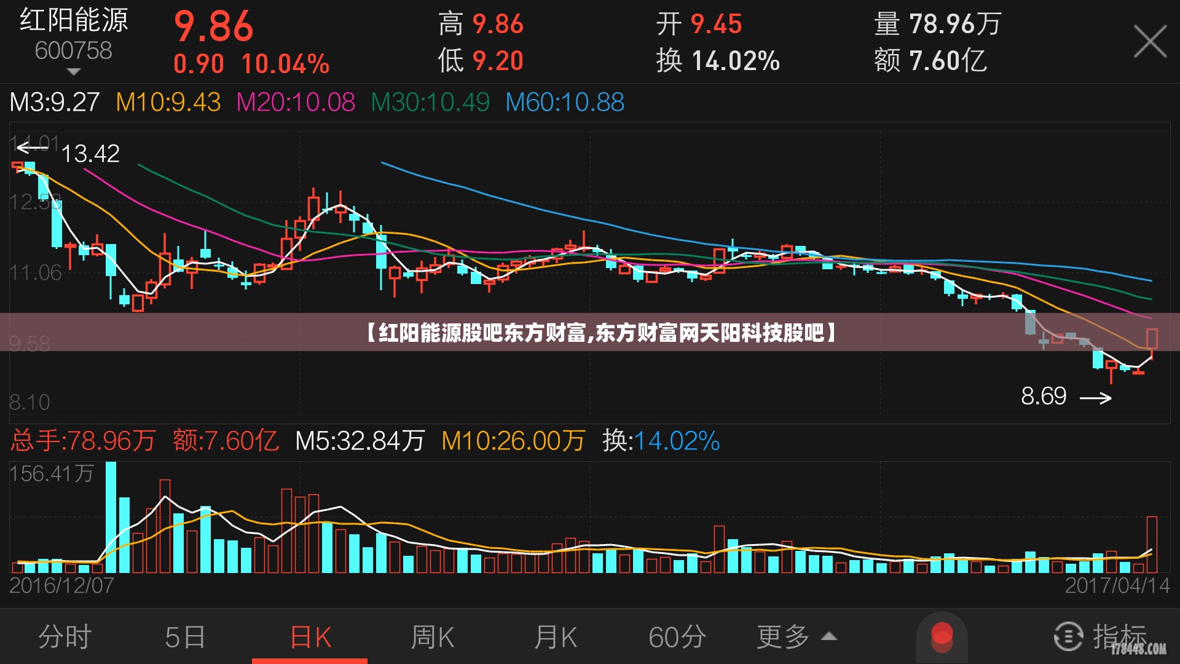The width and height of the screenshot is (1180, 664).
Task: Tap the current price 9.86
Action: coord(214,26)
